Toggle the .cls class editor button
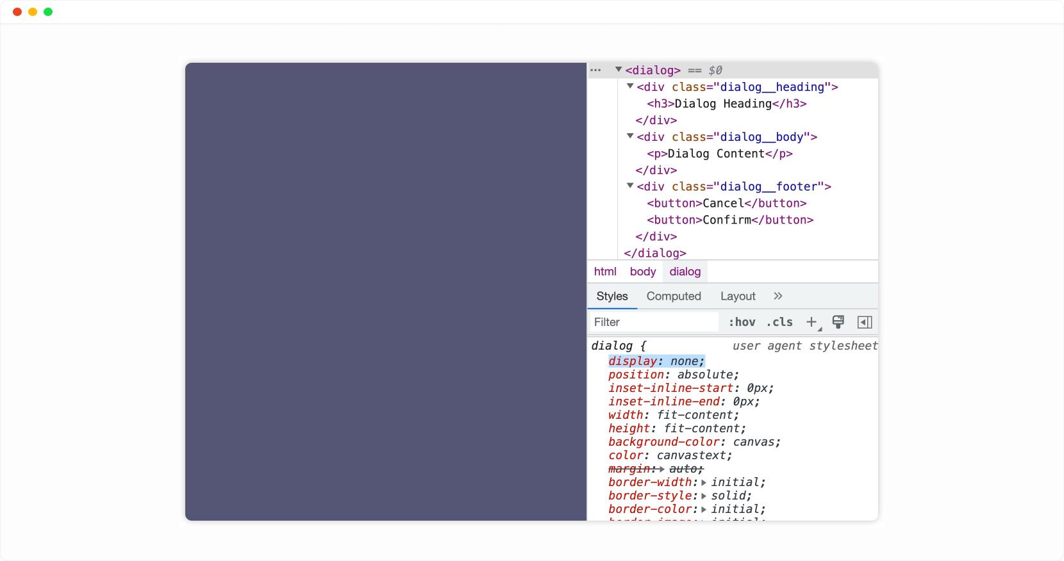The image size is (1064, 561). click(x=779, y=322)
